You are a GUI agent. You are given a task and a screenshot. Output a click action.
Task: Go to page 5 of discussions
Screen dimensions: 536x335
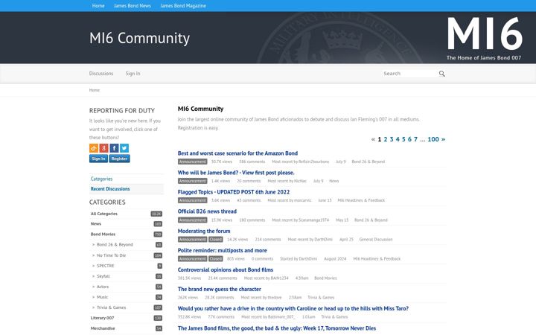403,139
